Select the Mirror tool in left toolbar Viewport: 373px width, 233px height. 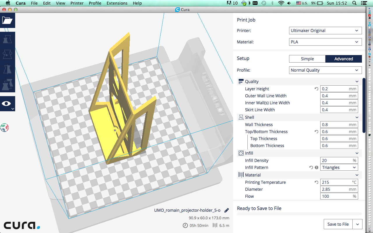click(7, 70)
